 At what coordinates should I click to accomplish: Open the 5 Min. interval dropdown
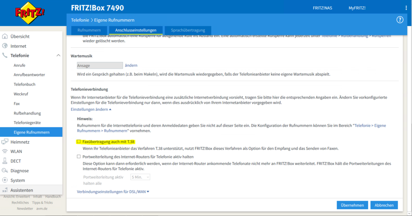click(140, 177)
